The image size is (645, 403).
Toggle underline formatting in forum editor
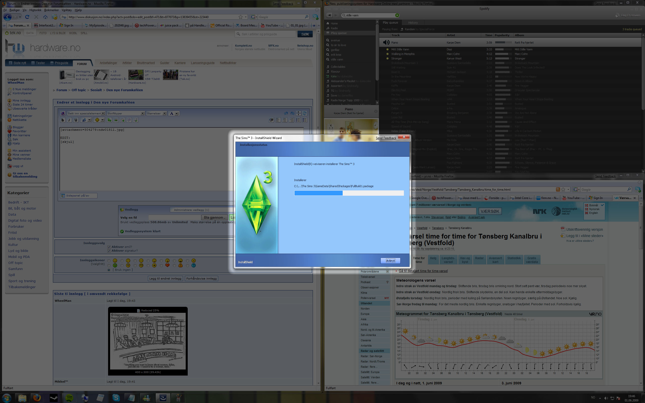coord(76,120)
